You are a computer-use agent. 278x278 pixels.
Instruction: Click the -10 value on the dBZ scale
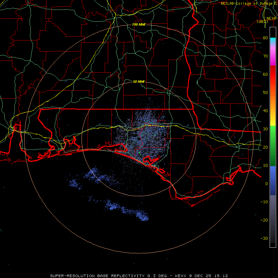(x=264, y=202)
